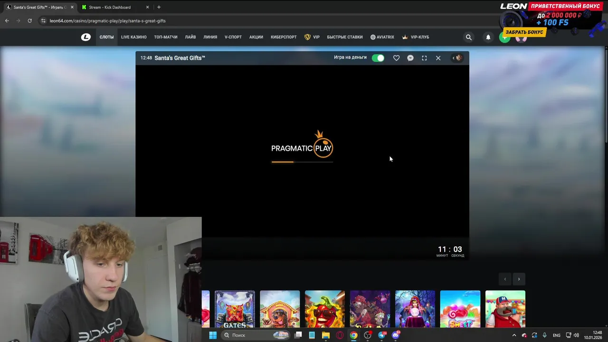The height and width of the screenshot is (342, 608).
Task: Open Chrome from the taskbar
Action: click(354, 335)
